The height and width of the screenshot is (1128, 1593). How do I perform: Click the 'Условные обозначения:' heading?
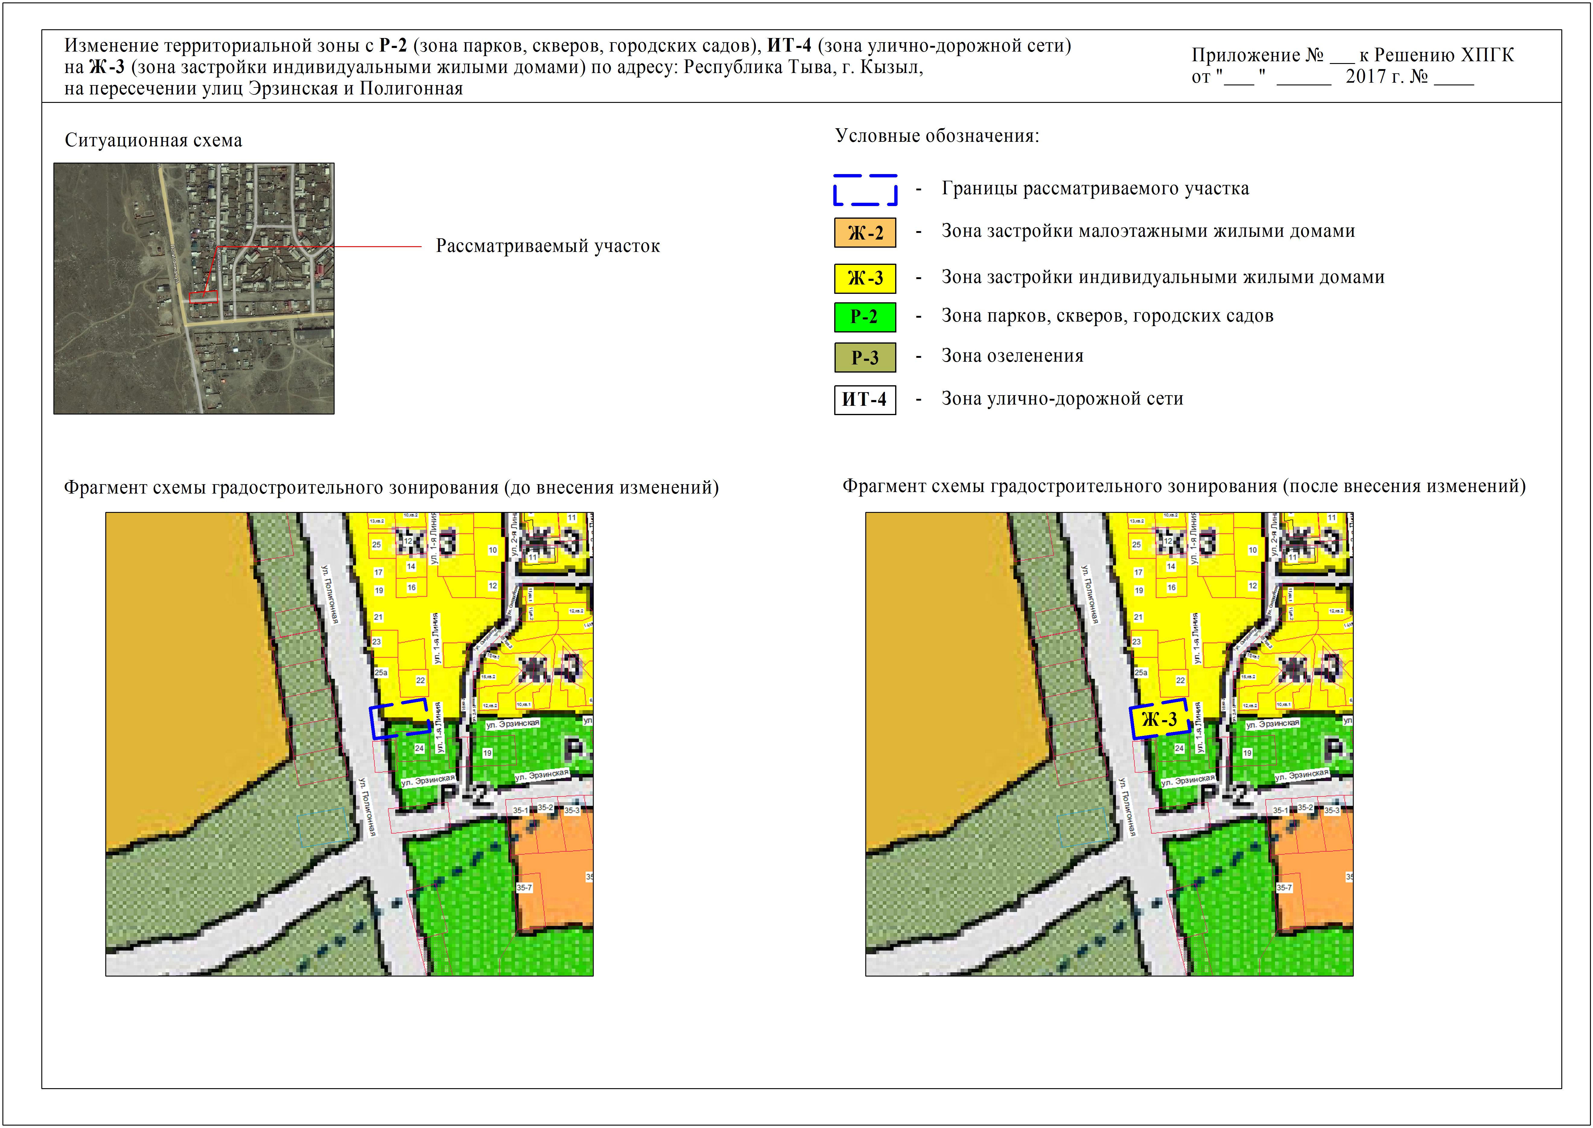[937, 135]
